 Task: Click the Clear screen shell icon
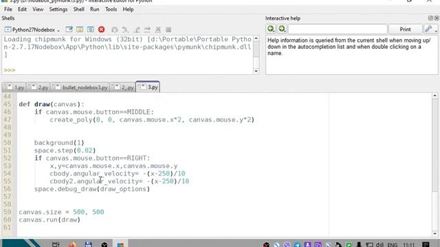click(x=69, y=30)
